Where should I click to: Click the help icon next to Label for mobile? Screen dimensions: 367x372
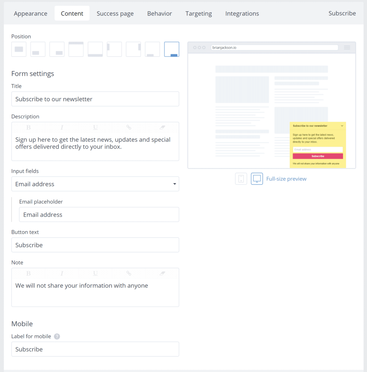(x=57, y=336)
